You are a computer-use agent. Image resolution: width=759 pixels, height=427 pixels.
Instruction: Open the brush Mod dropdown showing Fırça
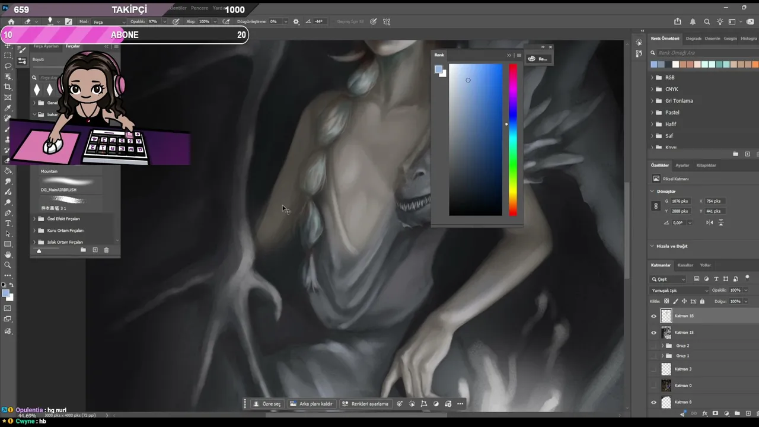(107, 22)
